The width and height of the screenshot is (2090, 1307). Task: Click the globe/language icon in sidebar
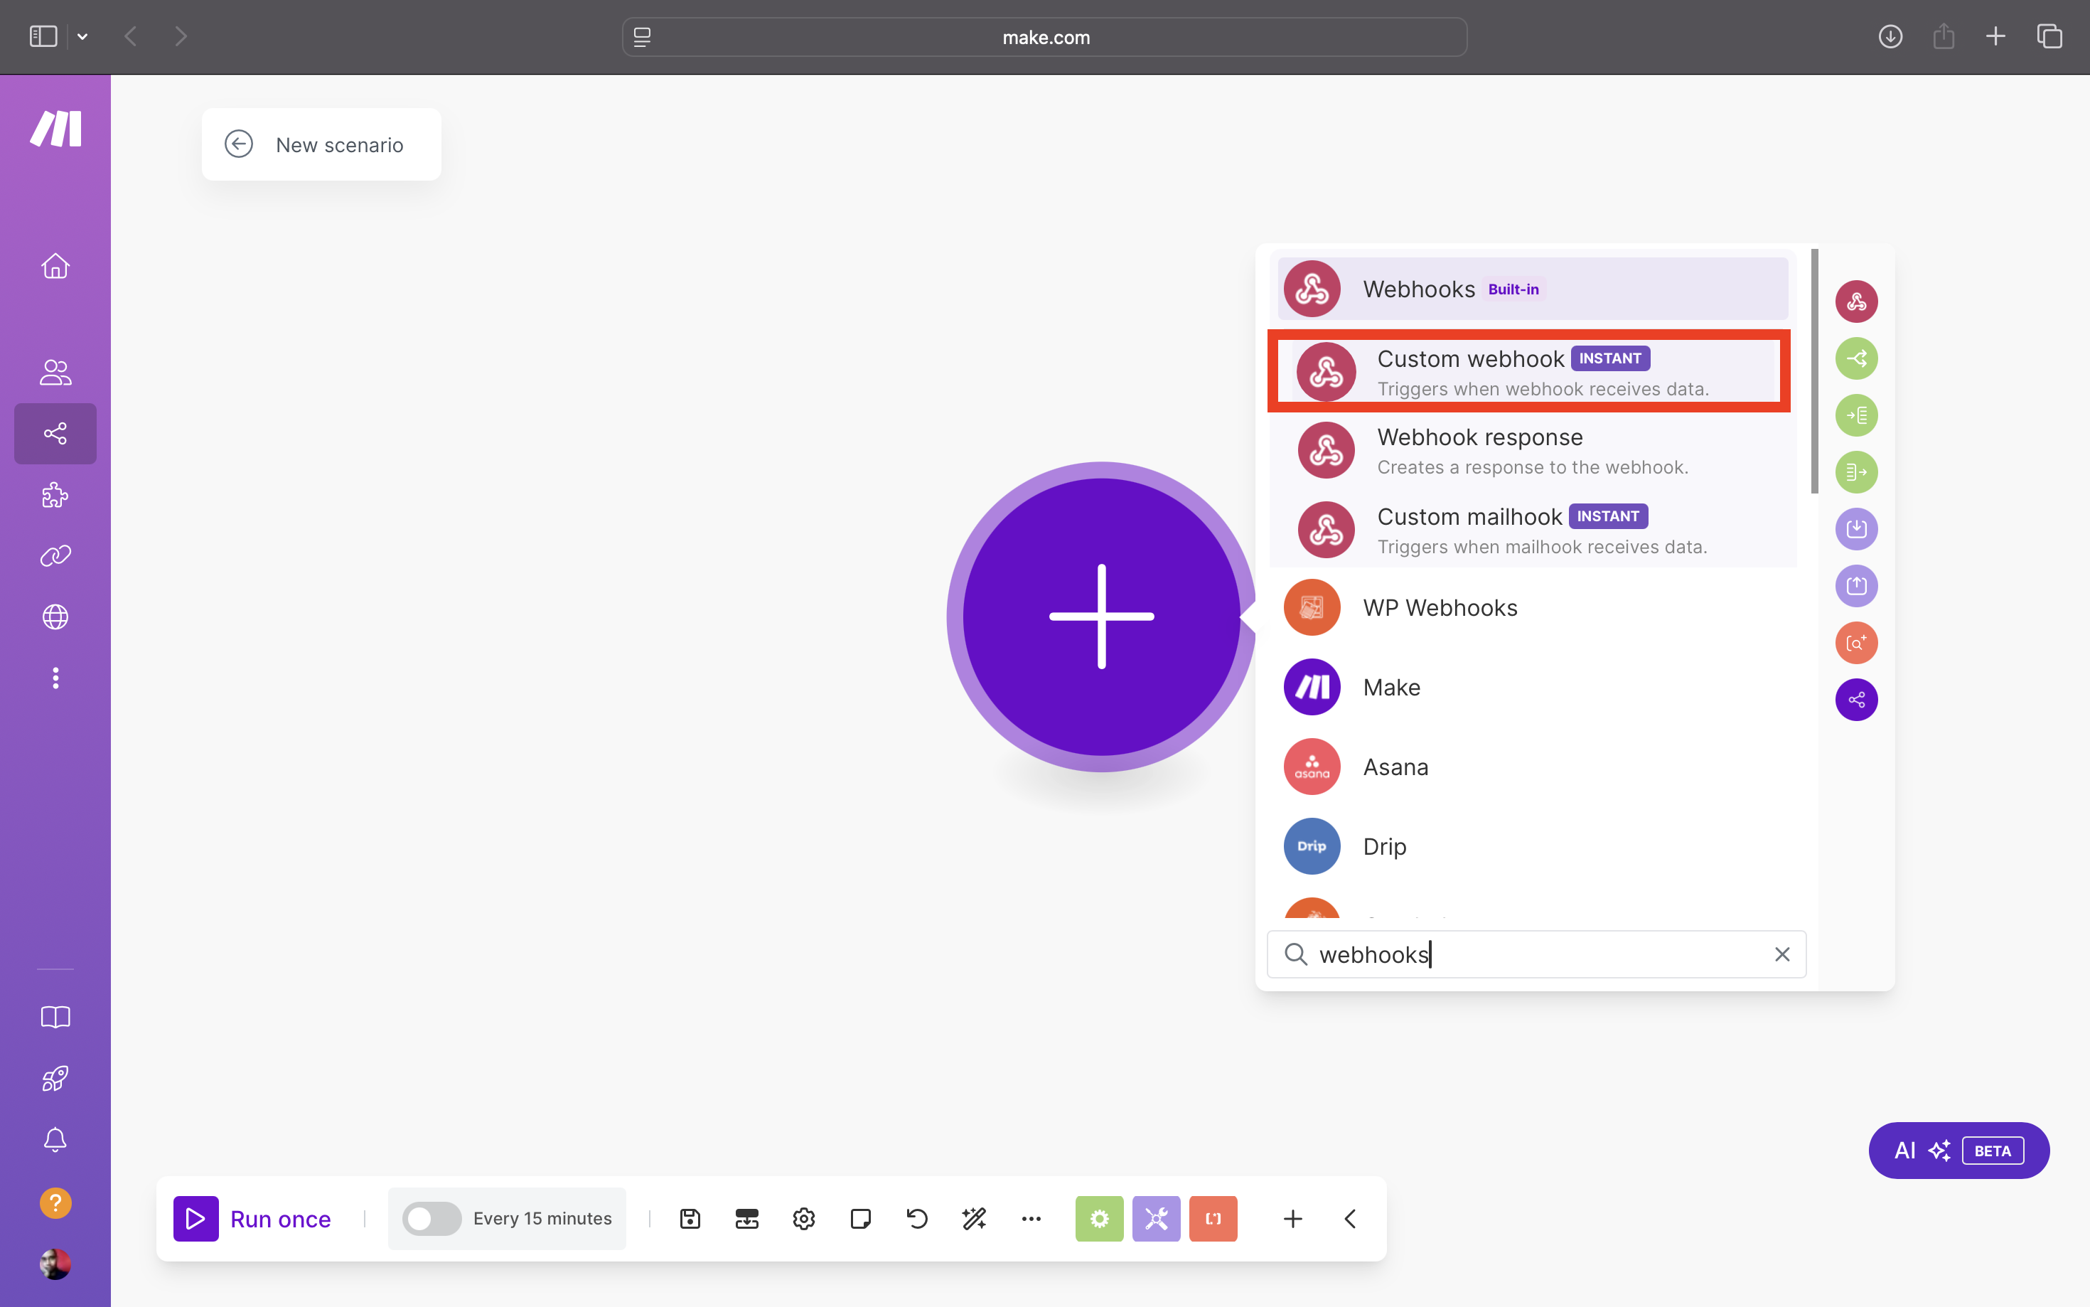[x=55, y=617]
